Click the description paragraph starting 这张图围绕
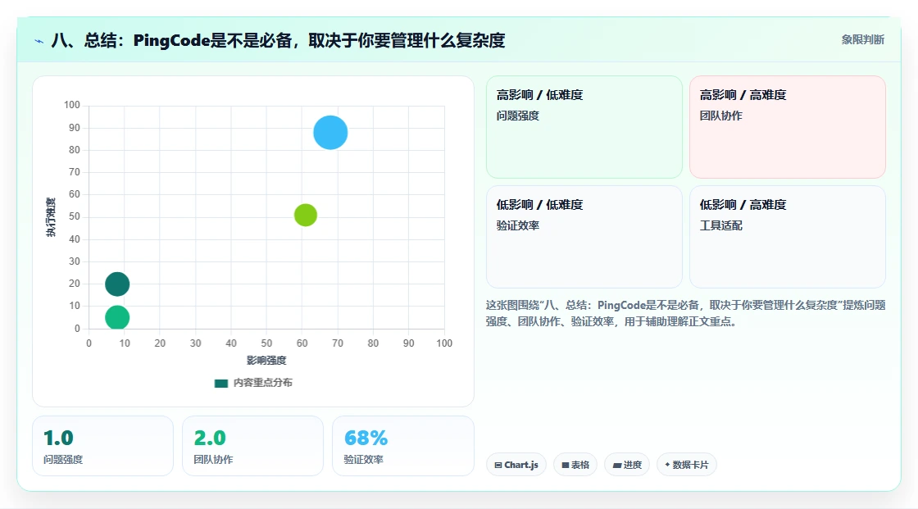Screen dimensions: 918x509 [685, 313]
